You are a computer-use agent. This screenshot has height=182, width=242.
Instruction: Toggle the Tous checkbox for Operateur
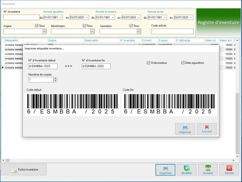click(131, 26)
